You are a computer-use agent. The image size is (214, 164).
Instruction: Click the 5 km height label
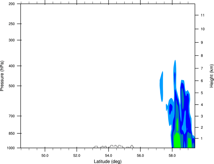[202, 93]
